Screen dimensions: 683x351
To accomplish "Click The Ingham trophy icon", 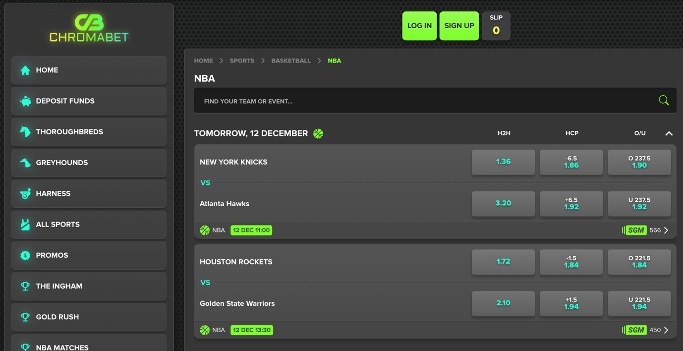I will pos(25,286).
